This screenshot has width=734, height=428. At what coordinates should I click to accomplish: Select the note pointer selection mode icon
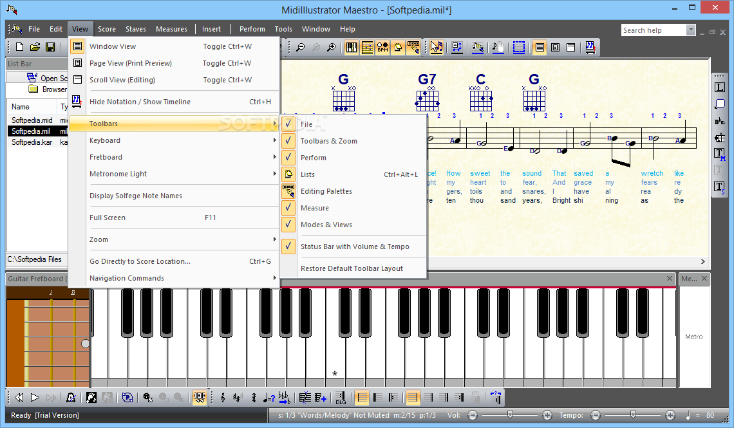click(437, 47)
